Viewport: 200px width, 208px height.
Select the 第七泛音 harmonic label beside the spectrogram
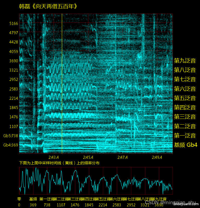[185, 79]
